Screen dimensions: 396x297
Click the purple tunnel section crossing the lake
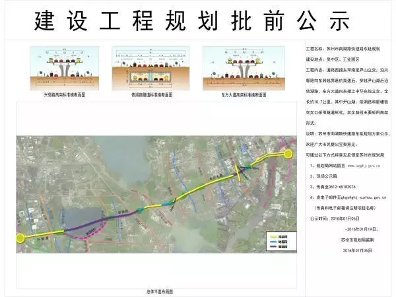click(x=101, y=221)
